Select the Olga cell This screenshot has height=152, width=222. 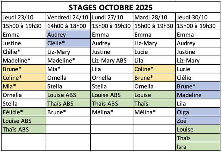[198, 112]
